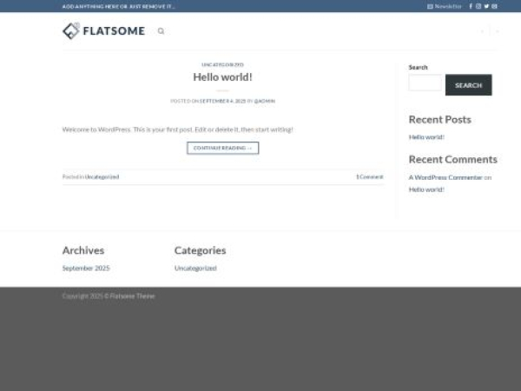Screen dimensions: 521x391
Task: Open Uncategorized category label above post title
Action: pyautogui.click(x=222, y=64)
